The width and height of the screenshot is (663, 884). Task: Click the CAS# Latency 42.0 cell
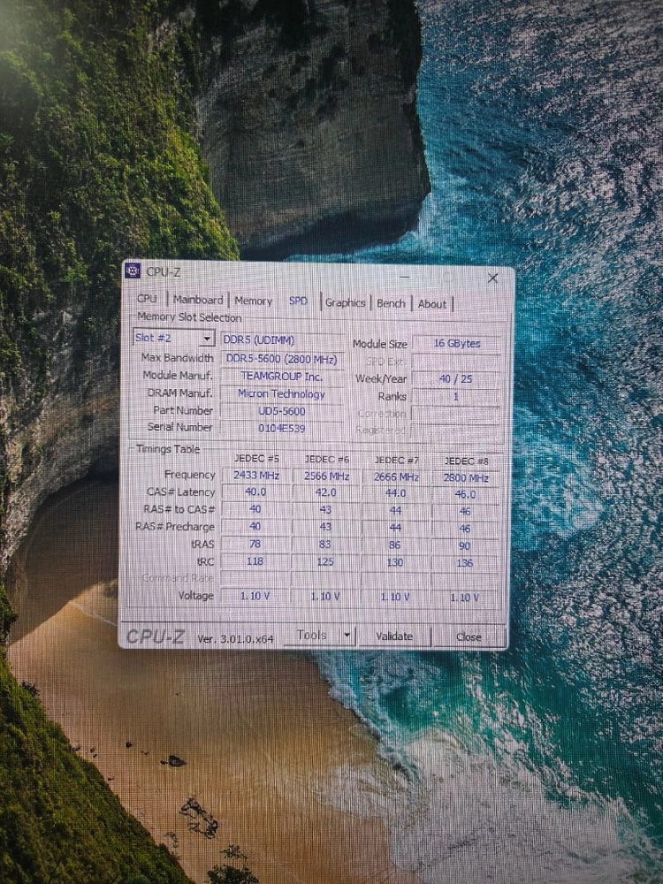click(326, 492)
